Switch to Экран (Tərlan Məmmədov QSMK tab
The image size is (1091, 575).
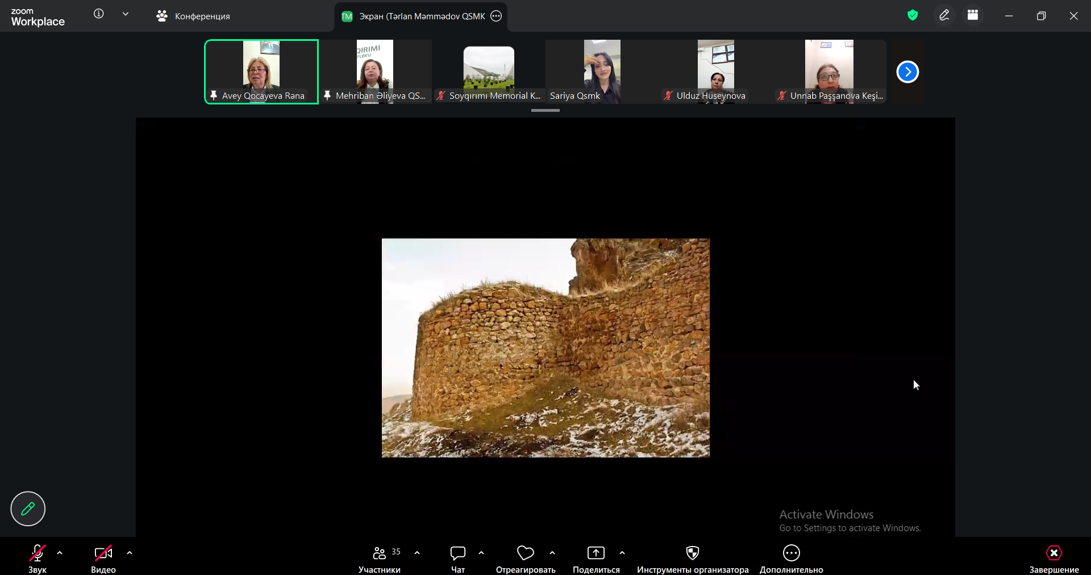tap(421, 16)
